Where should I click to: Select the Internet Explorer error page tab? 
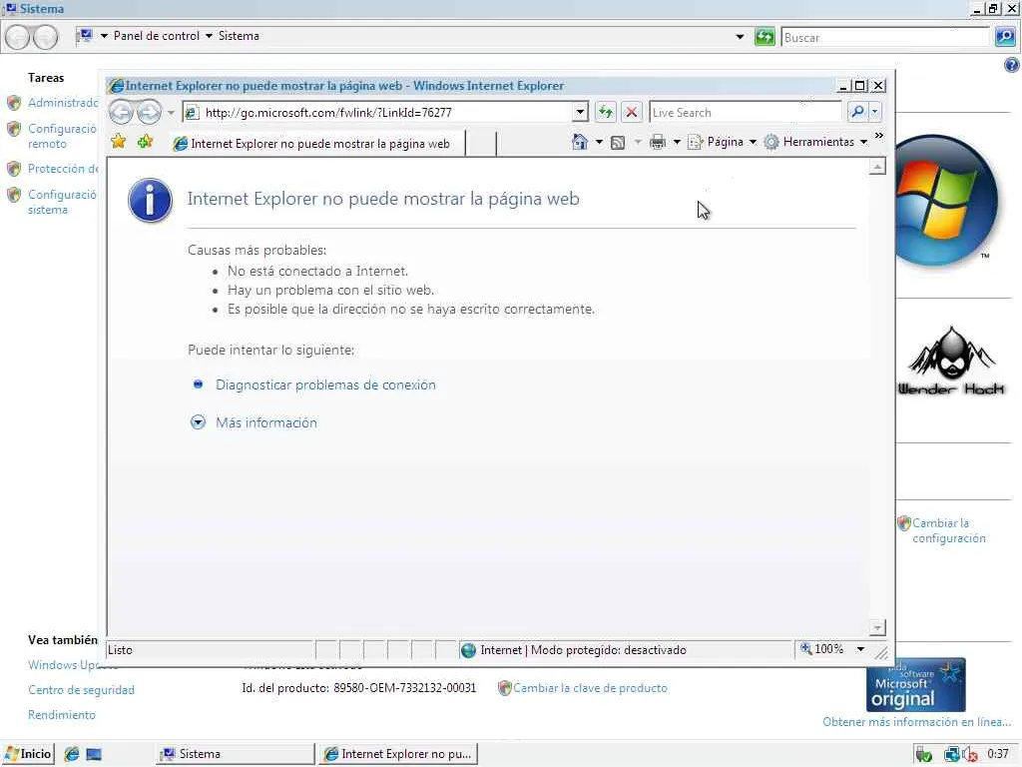pos(318,144)
